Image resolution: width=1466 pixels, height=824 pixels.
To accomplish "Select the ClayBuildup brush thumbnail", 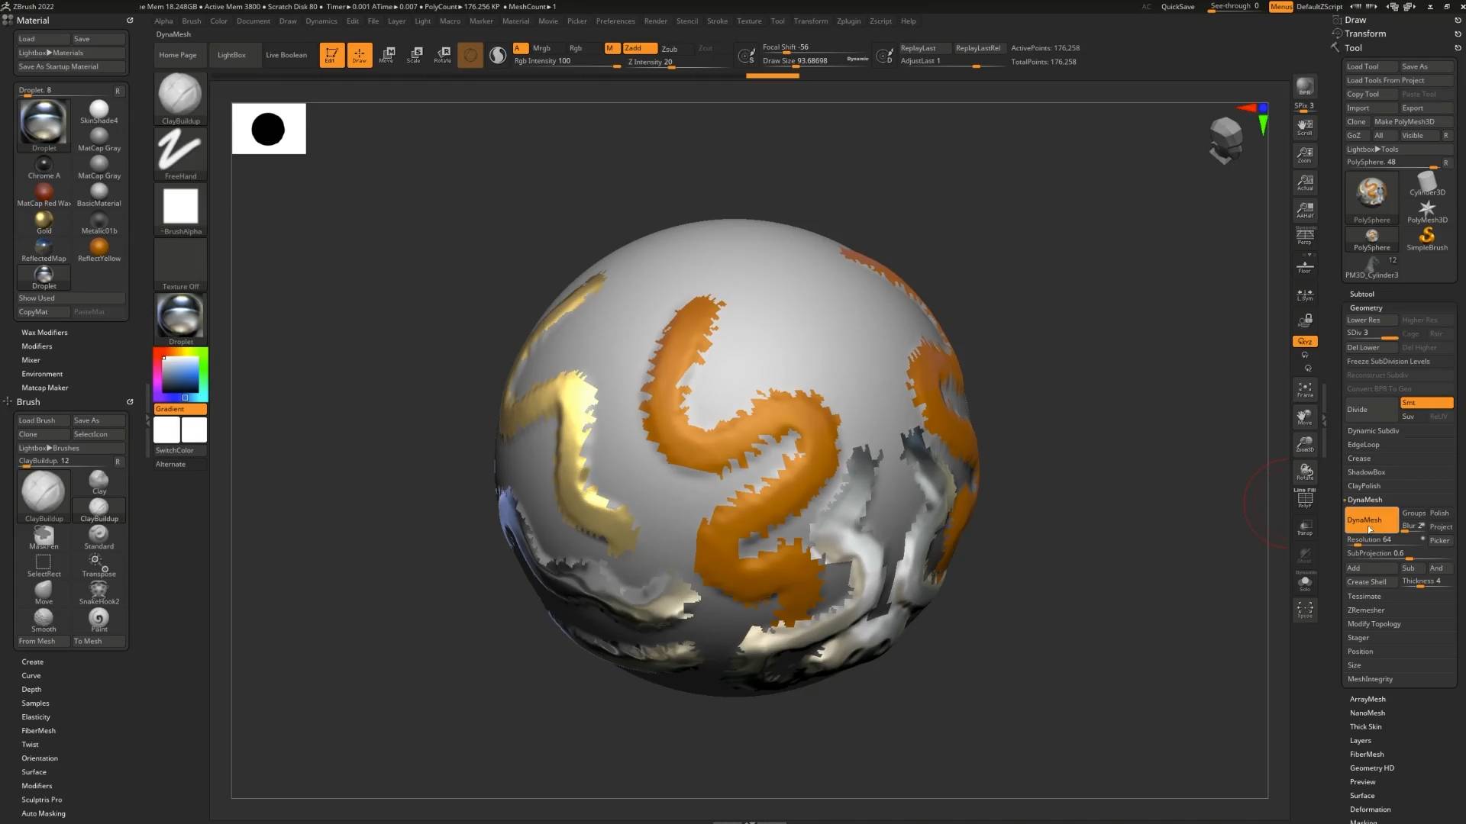I will [x=44, y=492].
